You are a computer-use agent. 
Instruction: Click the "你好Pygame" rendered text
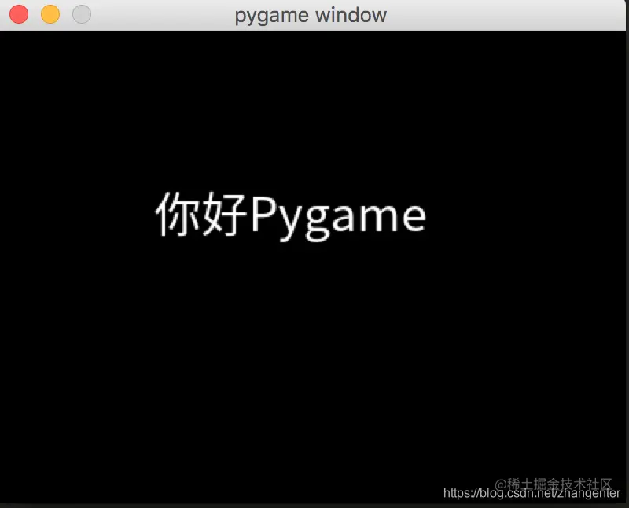pyautogui.click(x=290, y=216)
